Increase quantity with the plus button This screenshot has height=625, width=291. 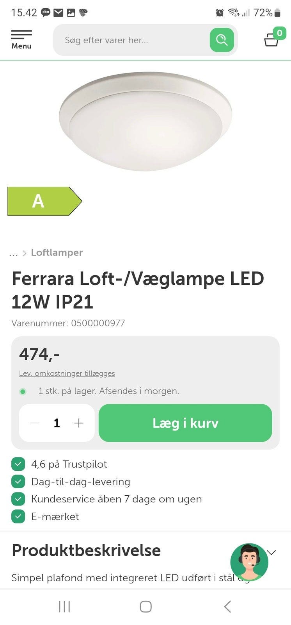[x=79, y=423]
